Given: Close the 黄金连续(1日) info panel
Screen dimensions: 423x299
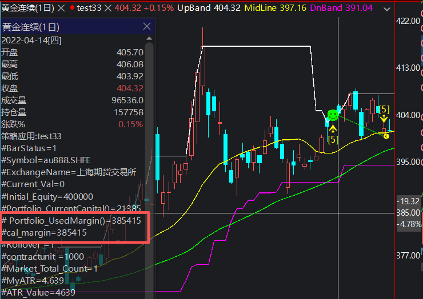Looking at the screenshot, I should coord(147,27).
